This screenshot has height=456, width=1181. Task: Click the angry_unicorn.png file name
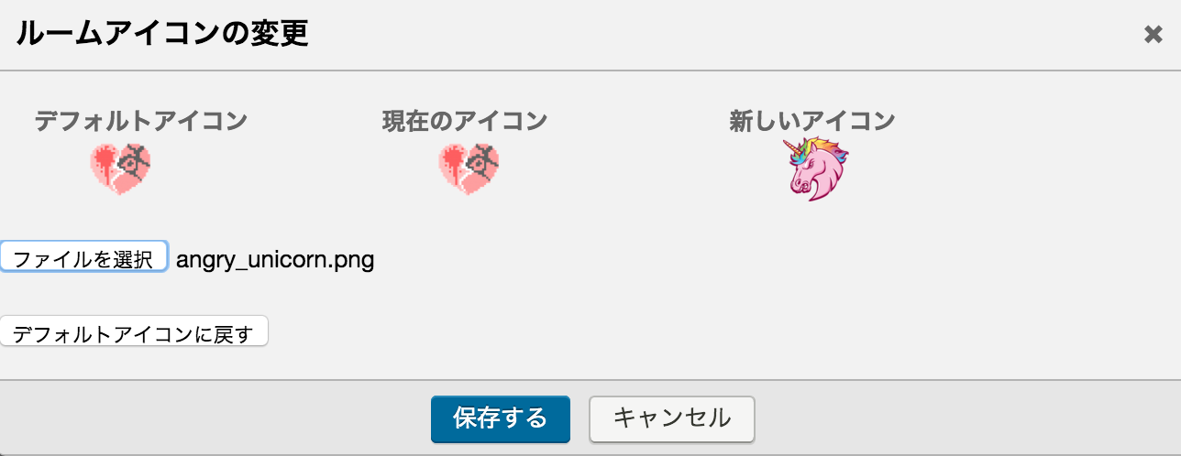[x=275, y=259]
